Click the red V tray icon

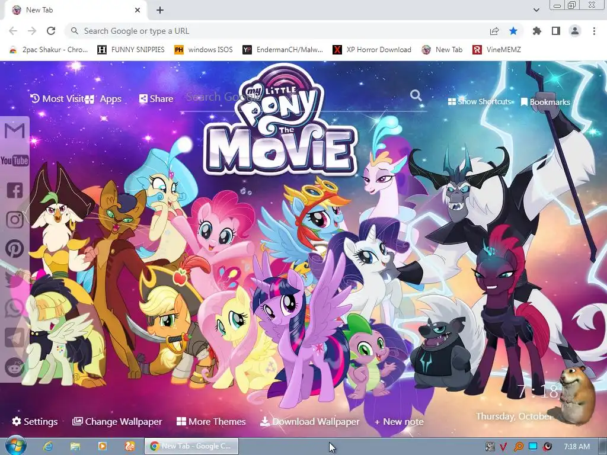pos(503,447)
